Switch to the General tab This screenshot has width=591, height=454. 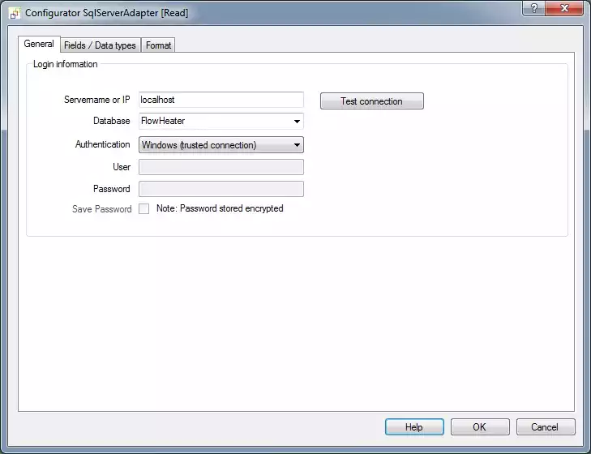39,45
